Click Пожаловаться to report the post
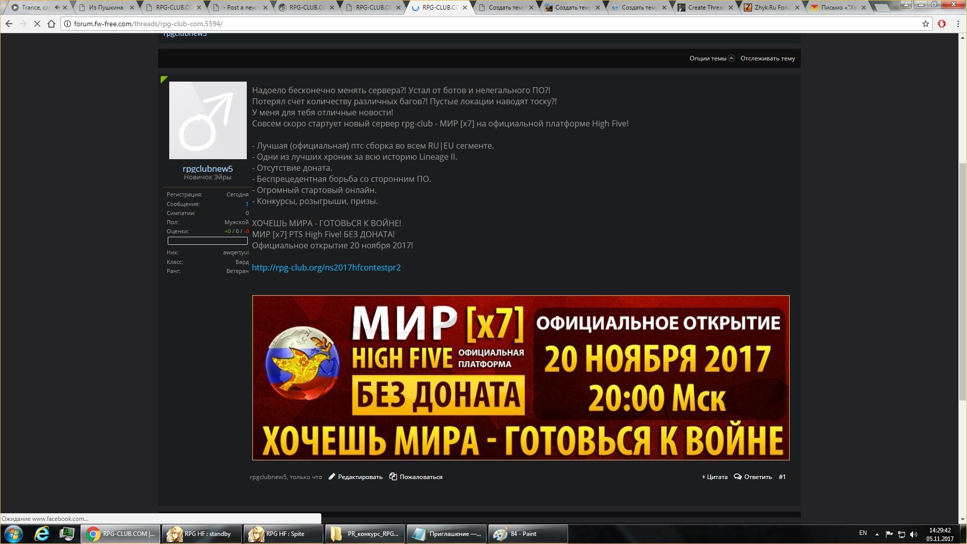The image size is (967, 544). click(416, 477)
